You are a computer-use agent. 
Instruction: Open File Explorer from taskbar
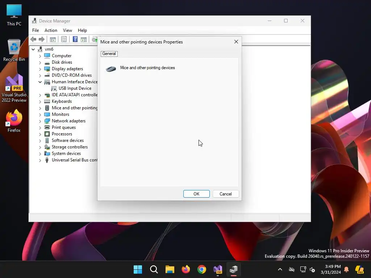(x=170, y=269)
